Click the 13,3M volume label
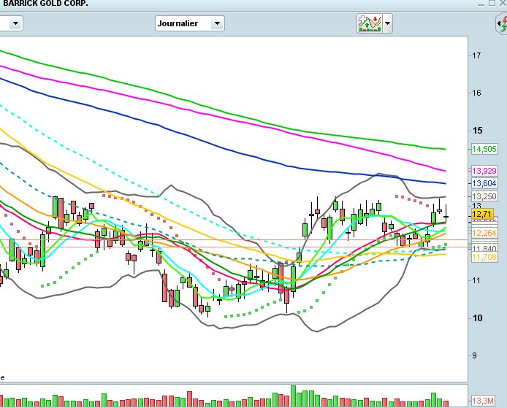The image size is (507, 408). click(482, 401)
